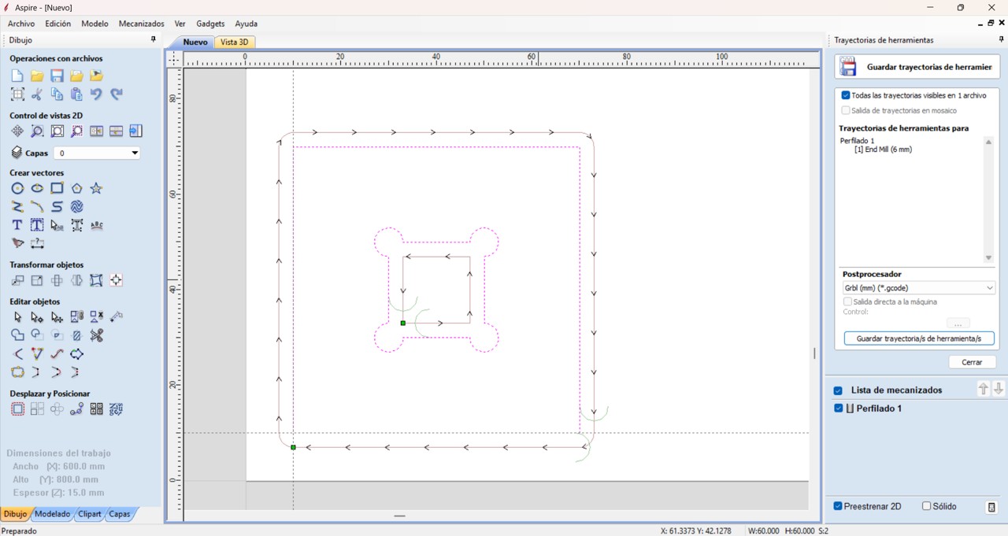Viewport: 1008px width, 536px height.
Task: Select the Pan view icon in 2D view controls
Action: tap(17, 131)
